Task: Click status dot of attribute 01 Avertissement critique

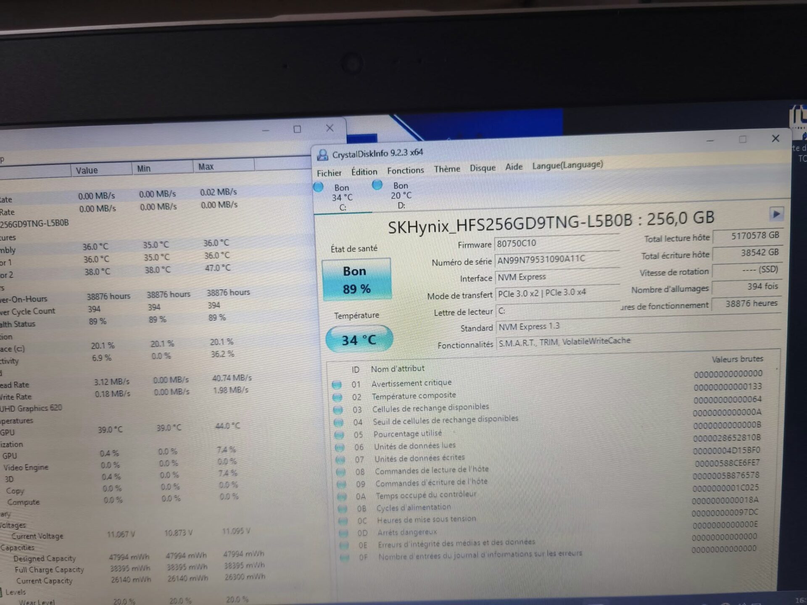Action: point(337,384)
